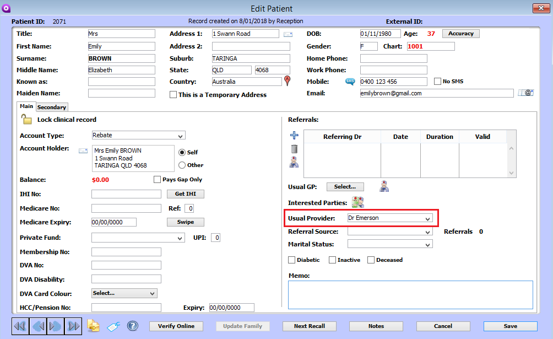The width and height of the screenshot is (553, 339).
Task: Switch to the Secondary tab
Action: point(51,107)
